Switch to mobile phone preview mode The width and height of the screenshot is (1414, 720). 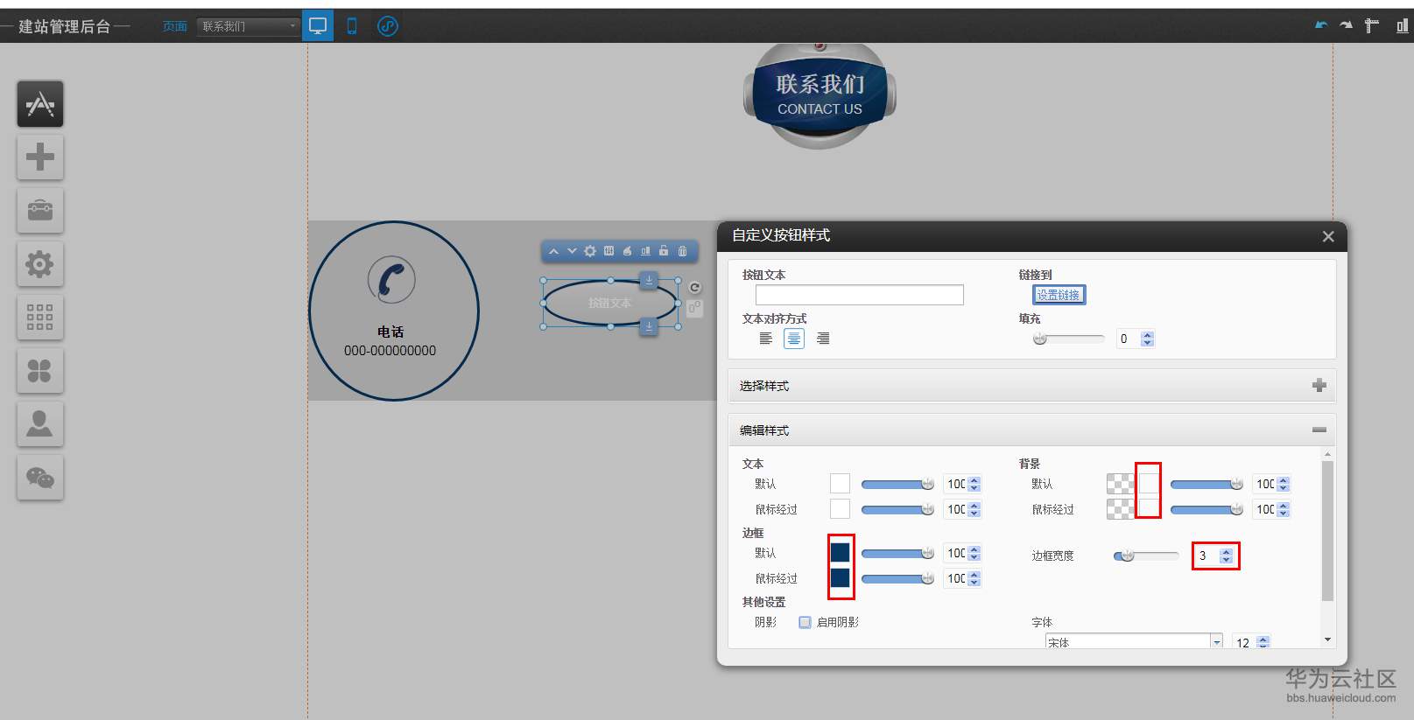click(352, 26)
